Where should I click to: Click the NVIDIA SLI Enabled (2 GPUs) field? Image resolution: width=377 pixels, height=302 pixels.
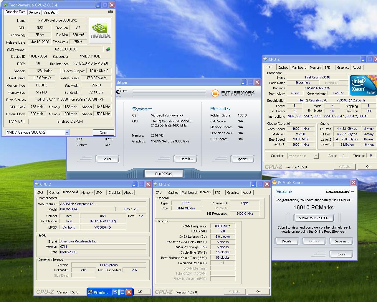70,122
